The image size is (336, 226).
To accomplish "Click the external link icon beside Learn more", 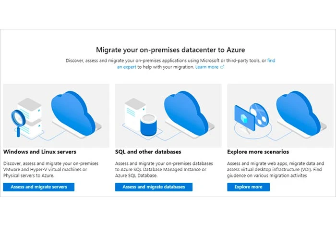I will tap(222, 67).
